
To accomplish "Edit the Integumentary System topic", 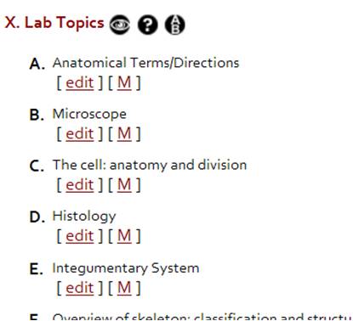I will pyautogui.click(x=80, y=288).
